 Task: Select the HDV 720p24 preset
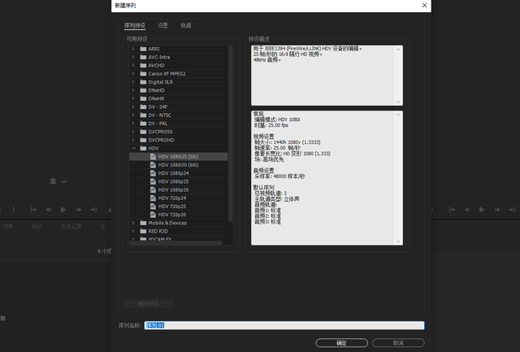point(179,198)
